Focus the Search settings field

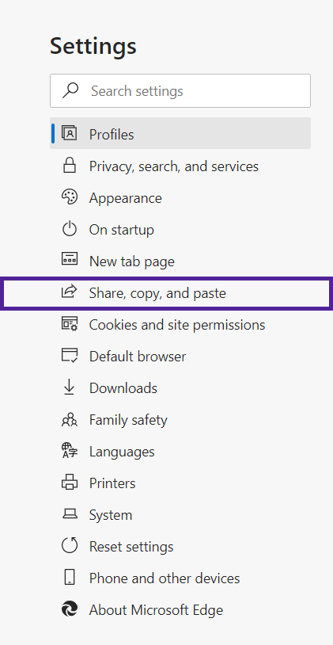coord(180,90)
